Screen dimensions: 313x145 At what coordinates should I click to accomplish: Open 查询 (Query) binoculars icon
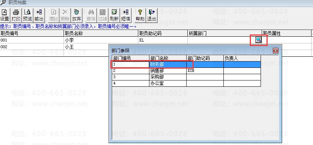click(x=91, y=15)
